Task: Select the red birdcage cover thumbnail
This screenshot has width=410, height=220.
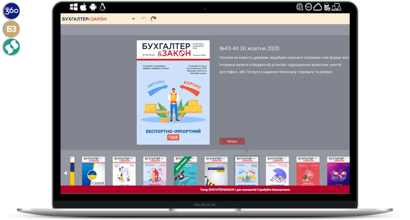Action: tap(308, 171)
